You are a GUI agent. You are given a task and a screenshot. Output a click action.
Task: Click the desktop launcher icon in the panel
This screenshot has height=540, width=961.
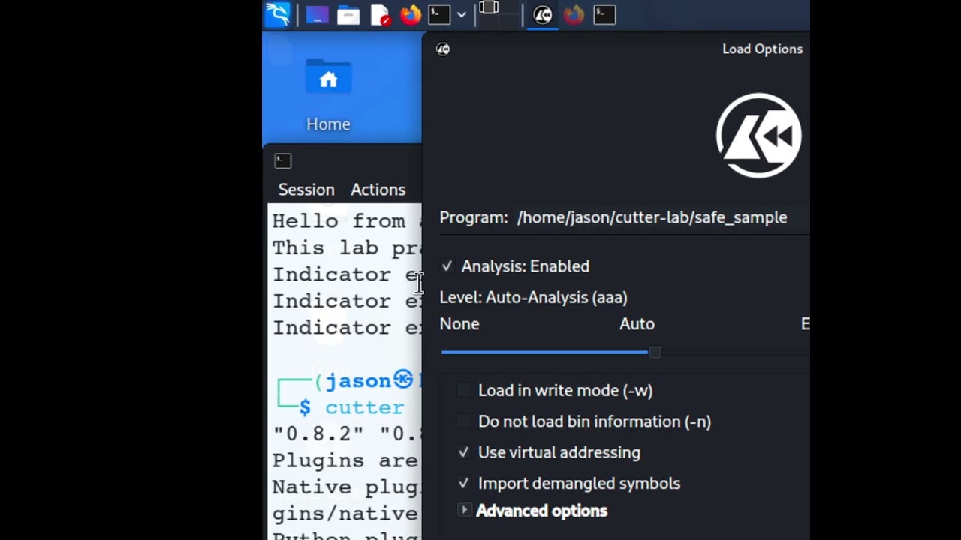(317, 14)
